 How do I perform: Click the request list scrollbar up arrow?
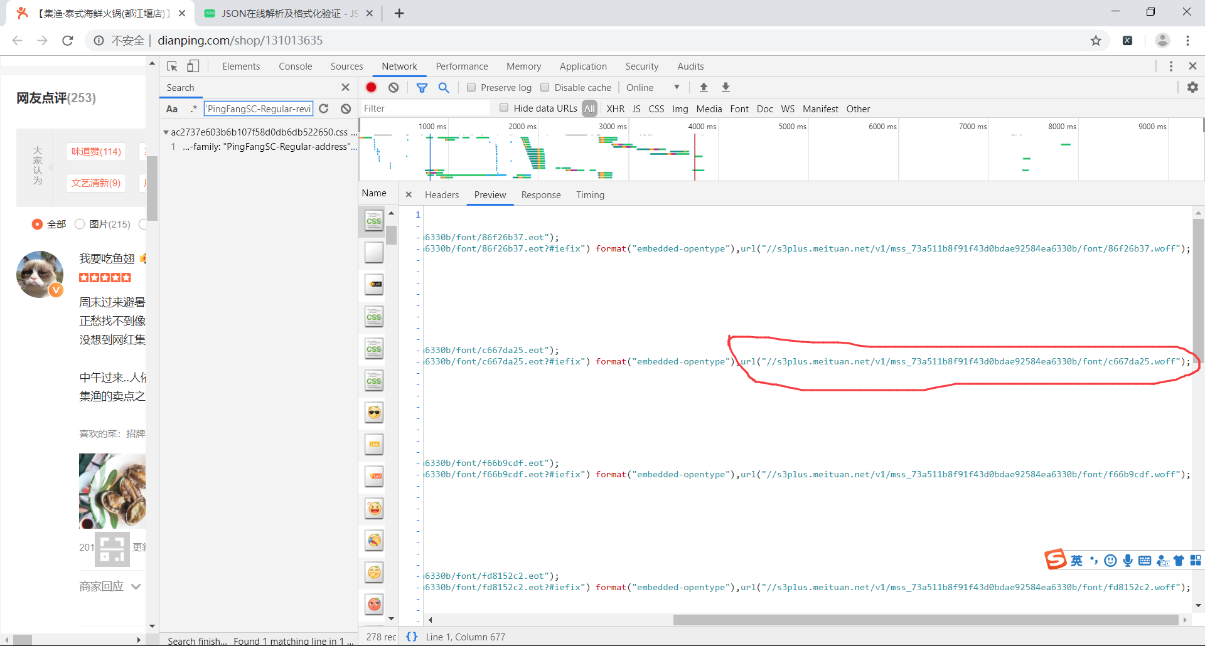click(x=392, y=213)
